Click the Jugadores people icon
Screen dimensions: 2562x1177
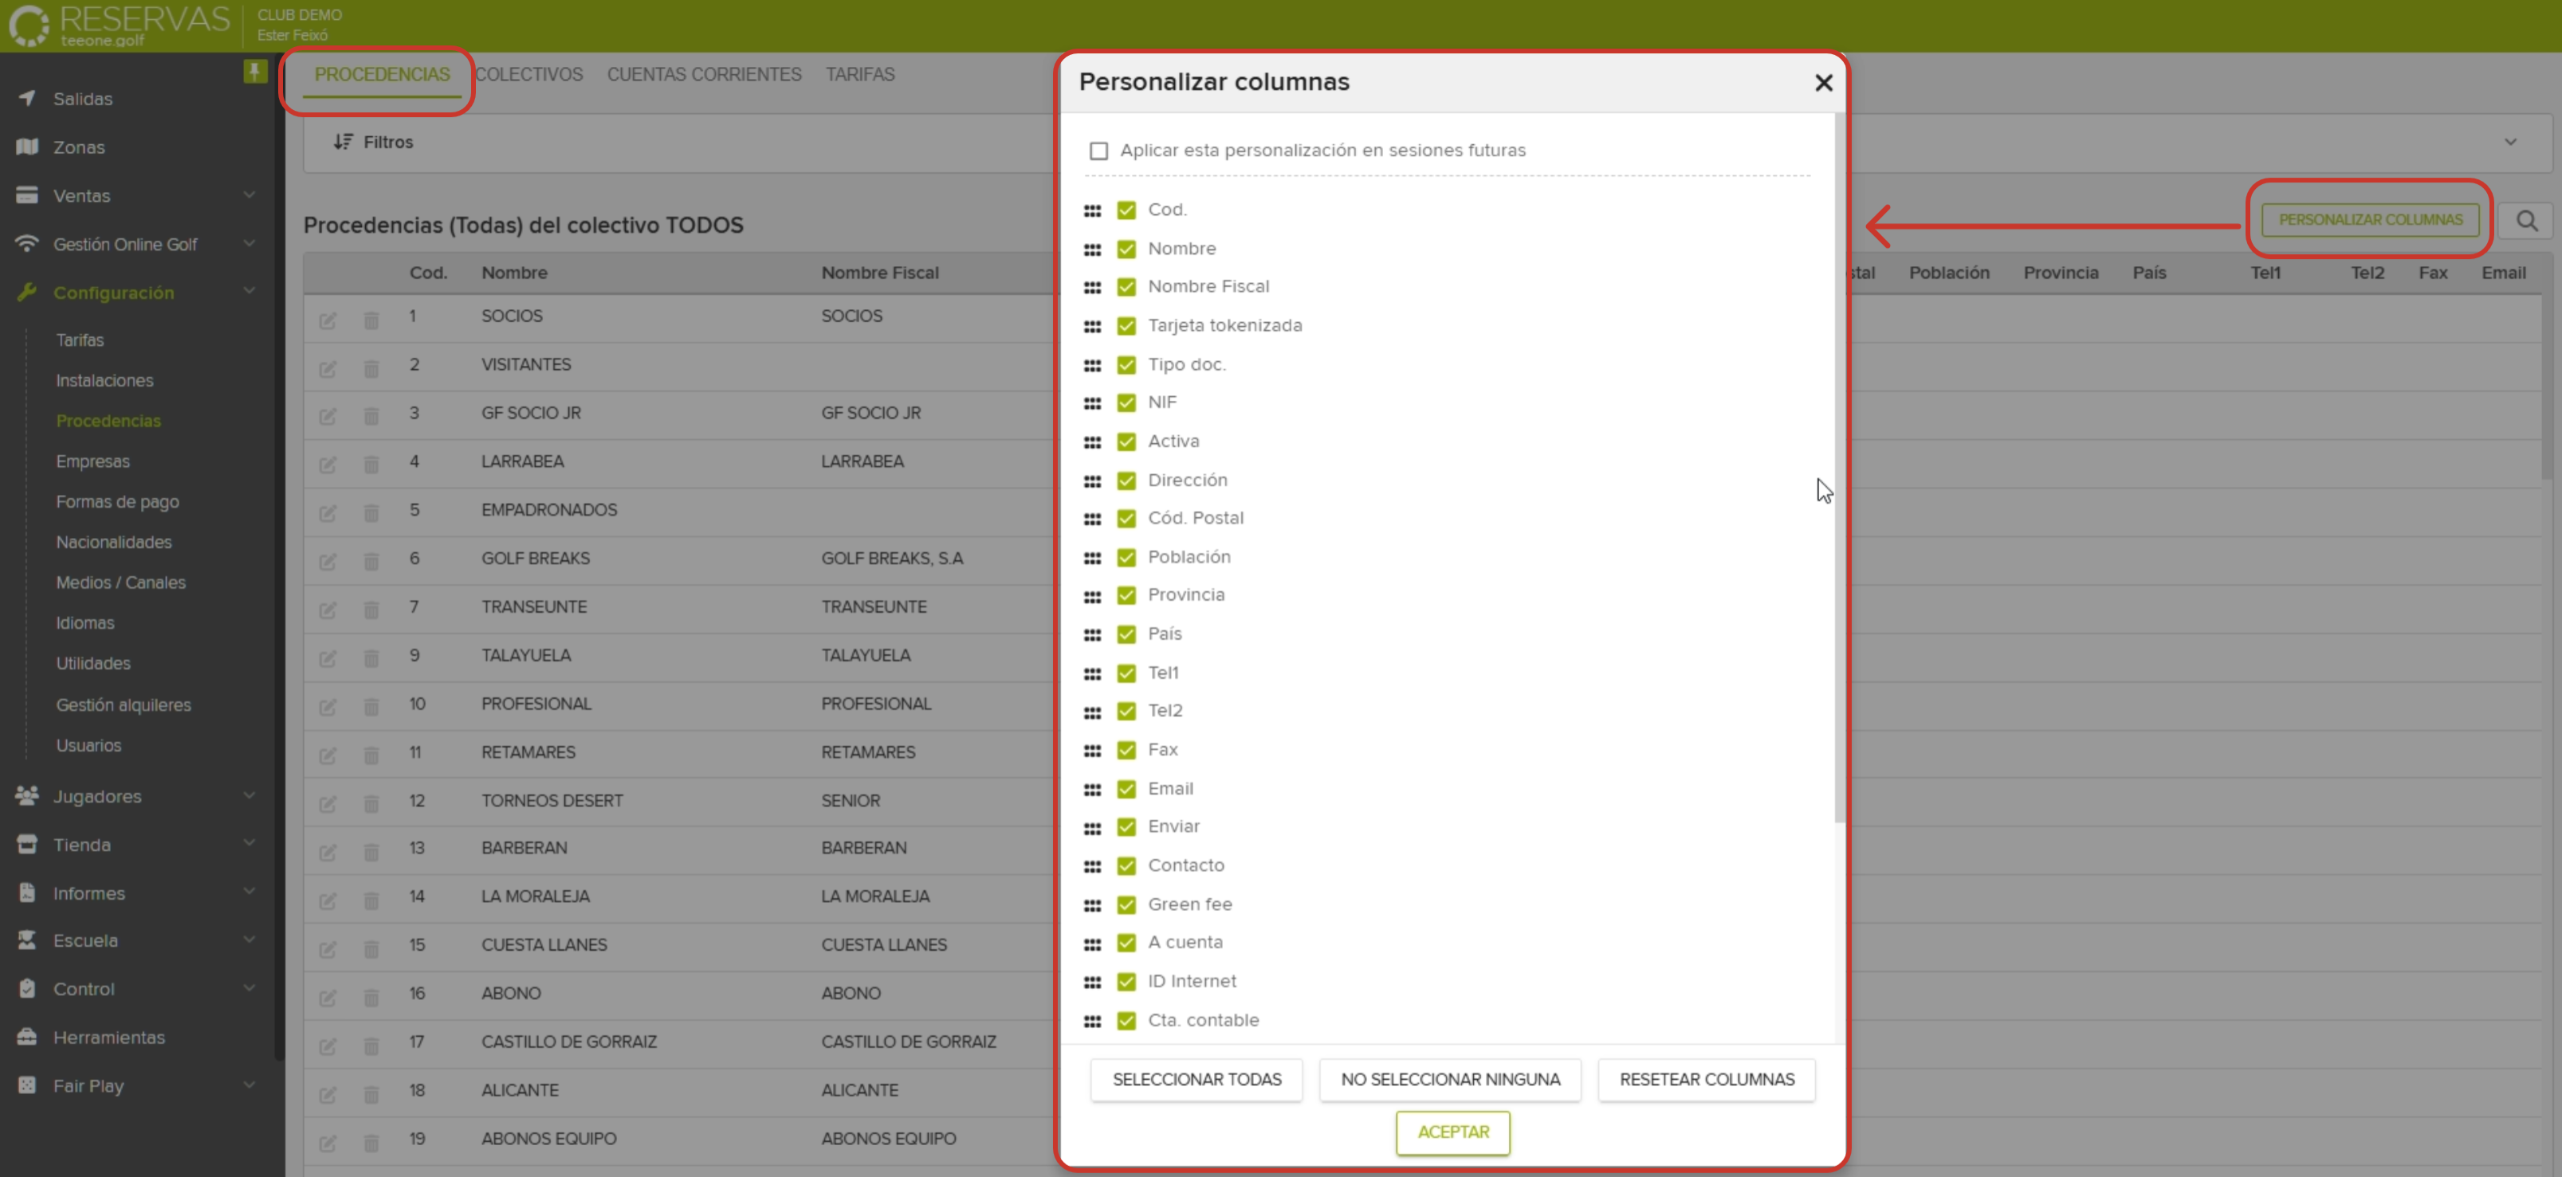[27, 795]
